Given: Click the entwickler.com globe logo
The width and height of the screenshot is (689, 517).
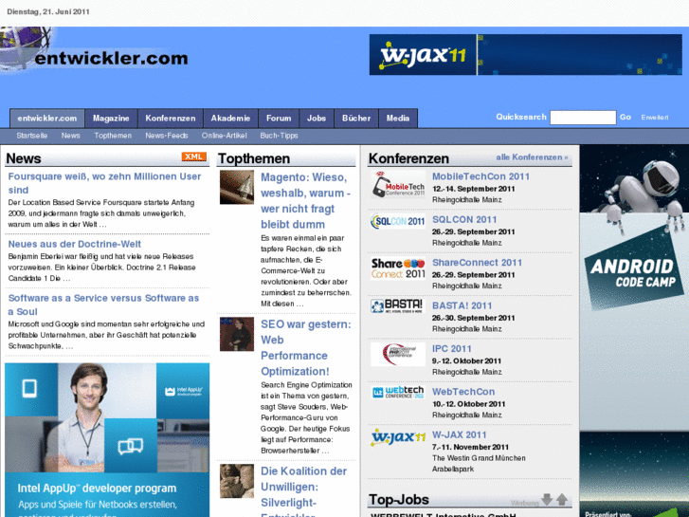Looking at the screenshot, I should click(95, 49).
